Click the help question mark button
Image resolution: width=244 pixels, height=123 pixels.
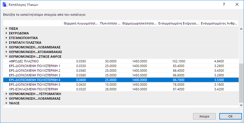click(224, 5)
